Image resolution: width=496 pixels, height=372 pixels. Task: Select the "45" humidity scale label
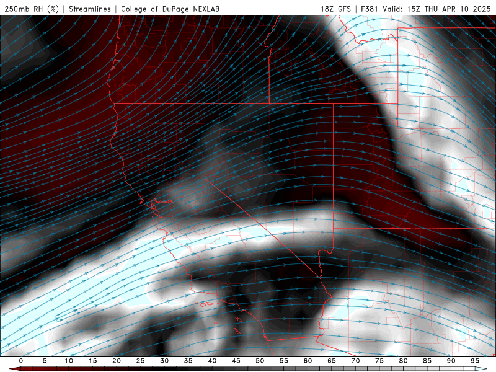[x=236, y=361]
